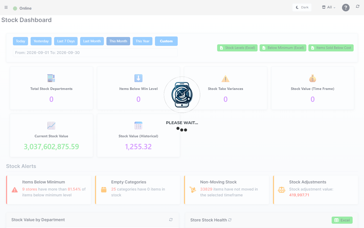This screenshot has height=228, width=364.
Task: Open Items Sold Below Cost report
Action: pyautogui.click(x=331, y=48)
